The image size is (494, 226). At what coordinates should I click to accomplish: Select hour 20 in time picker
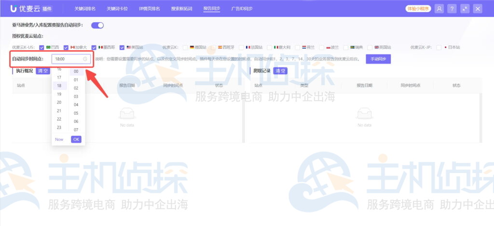pos(59,102)
